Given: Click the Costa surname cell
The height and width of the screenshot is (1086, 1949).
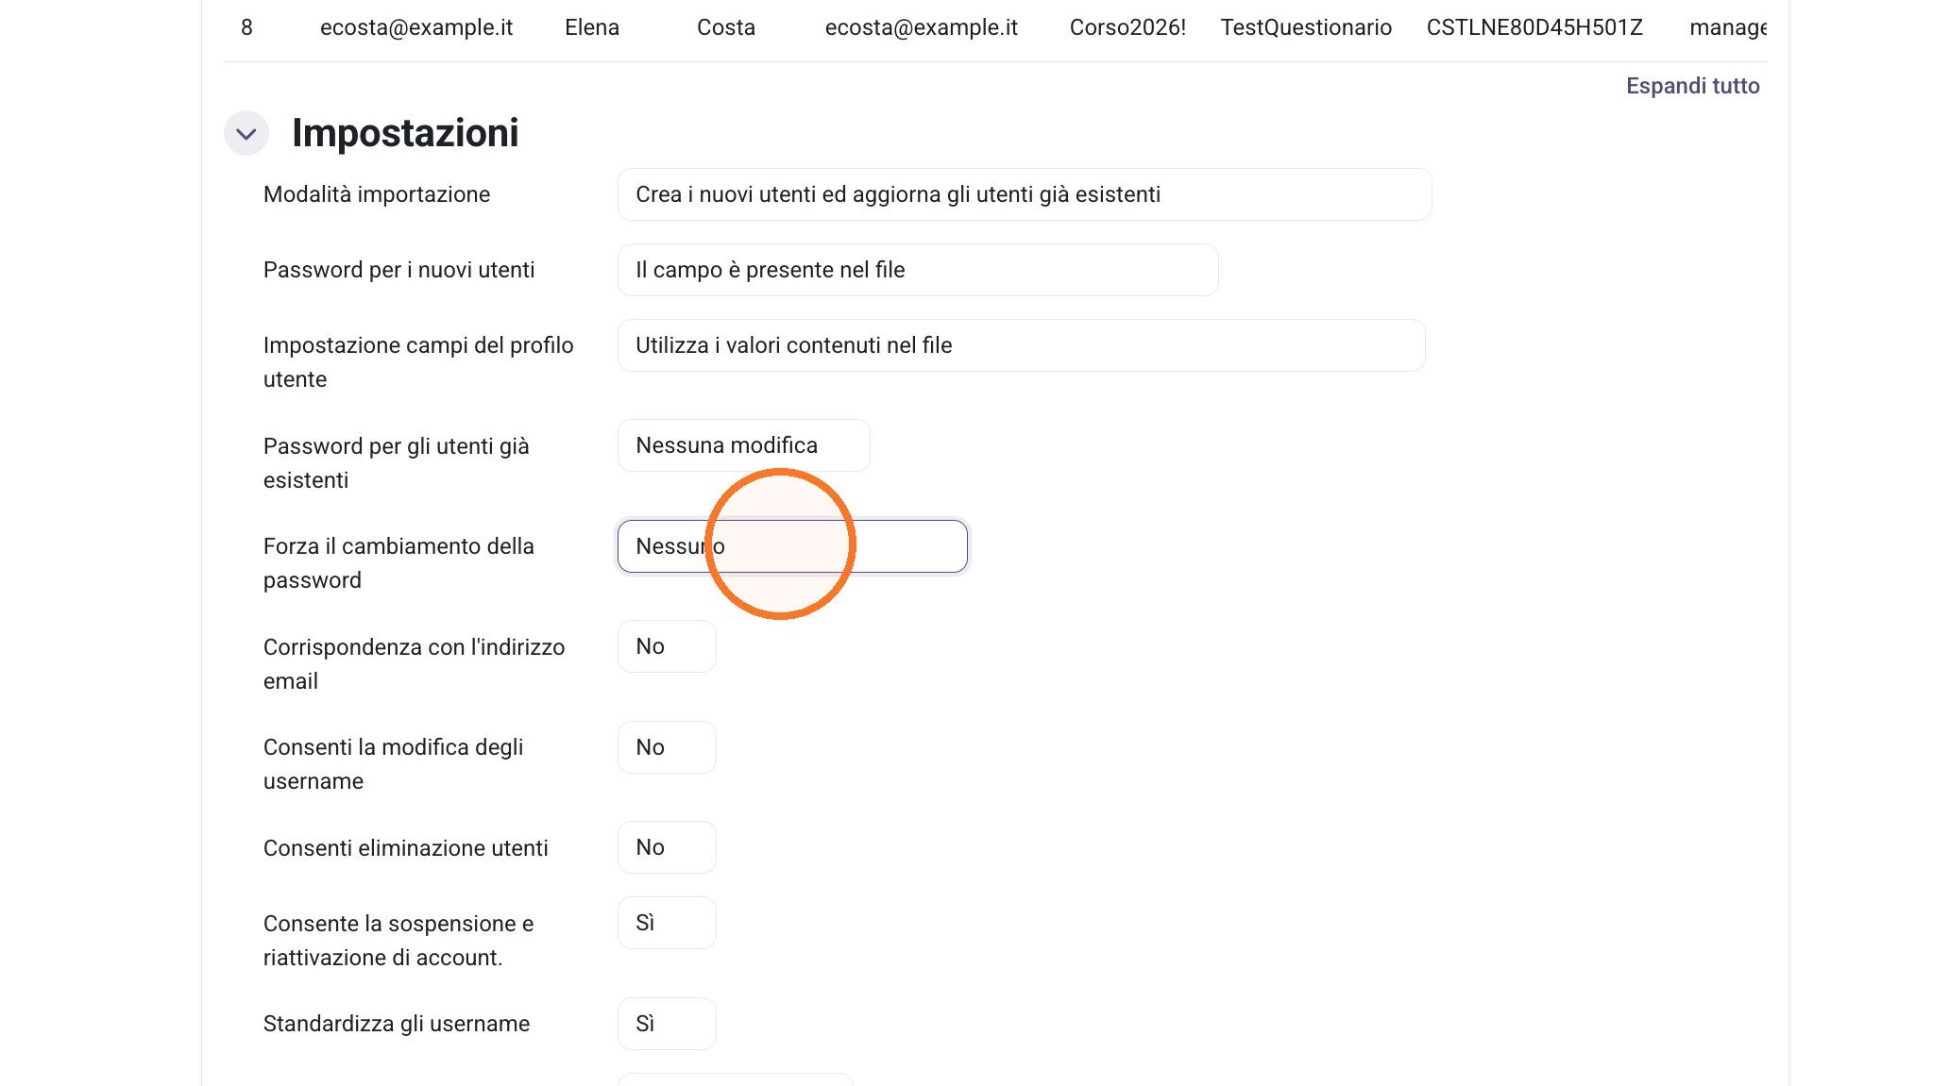Looking at the screenshot, I should [x=726, y=27].
